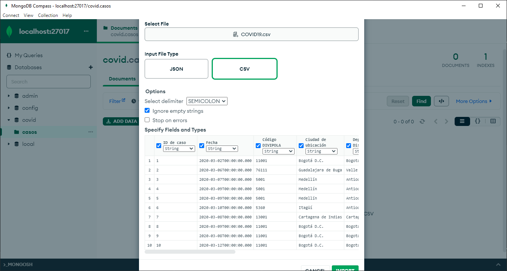Open the query history clock icon
Viewport: 507px width, 271px height.
(134, 101)
